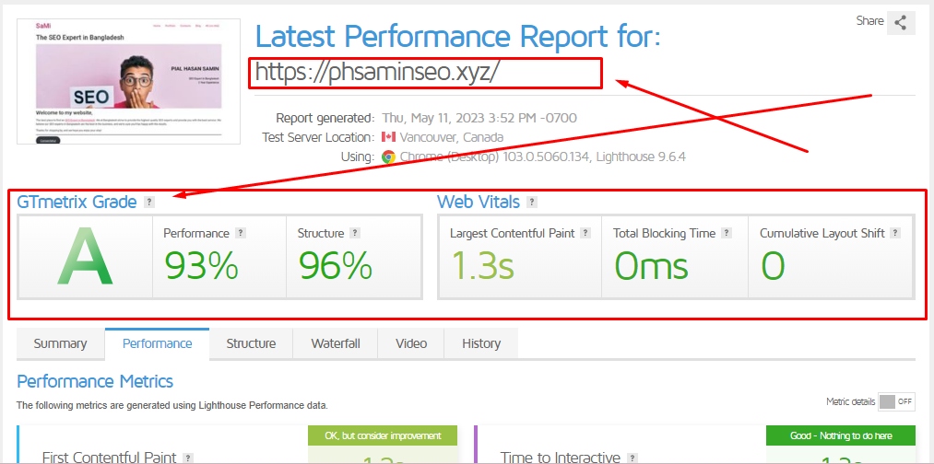
Task: Toggle the Metric details switch
Action: 897,401
